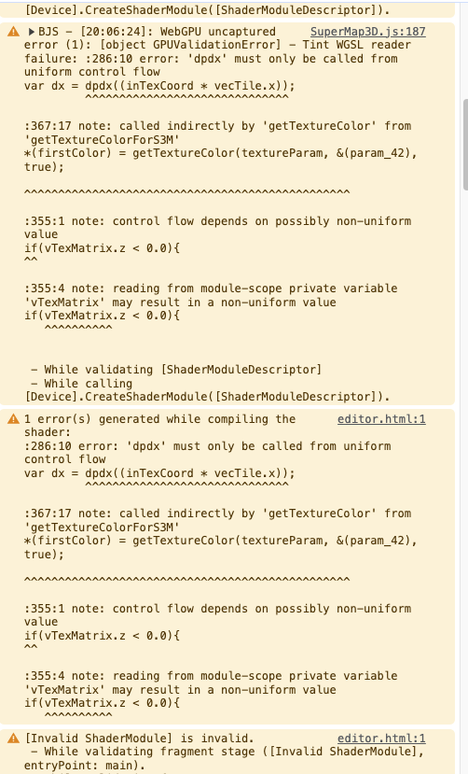Expand the BJS message disclosure triangle

pos(31,32)
